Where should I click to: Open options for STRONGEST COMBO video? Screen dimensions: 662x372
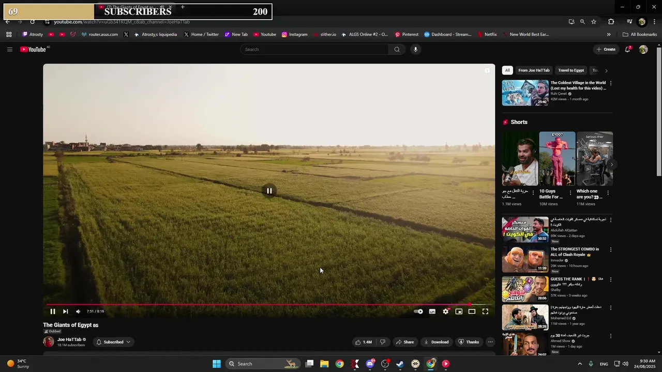611,250
